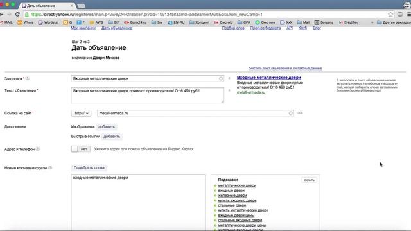Viewport: 411px width, 231px height.
Task: Hide the Подсказки panel with скрыть
Action: (310, 180)
